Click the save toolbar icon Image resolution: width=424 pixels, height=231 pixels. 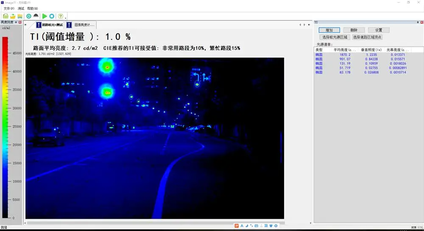(x=20, y=16)
